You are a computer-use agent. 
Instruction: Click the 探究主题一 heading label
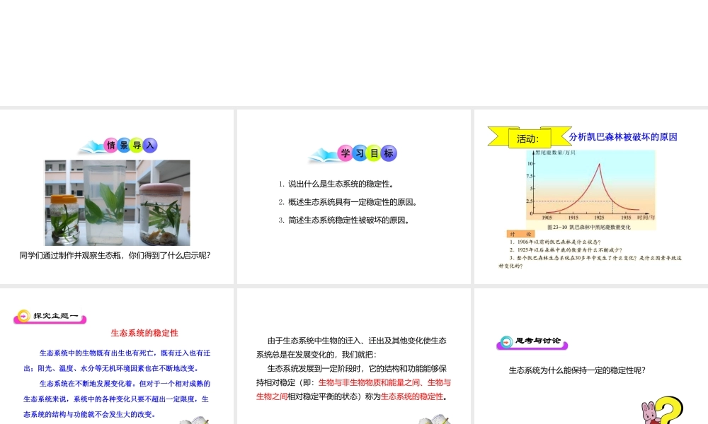pyautogui.click(x=56, y=316)
